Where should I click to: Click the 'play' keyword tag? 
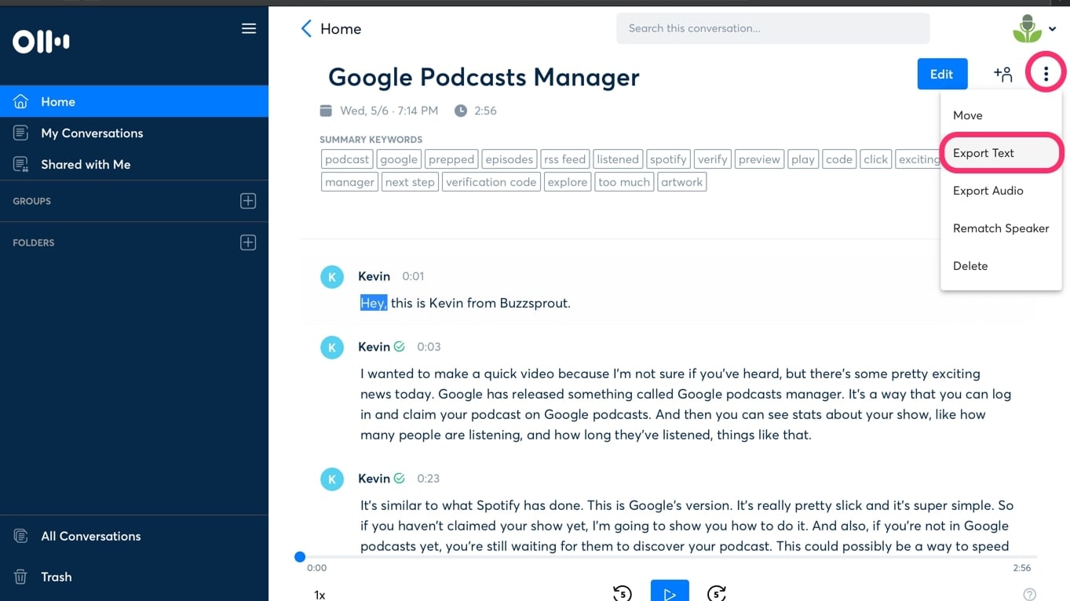(x=803, y=159)
